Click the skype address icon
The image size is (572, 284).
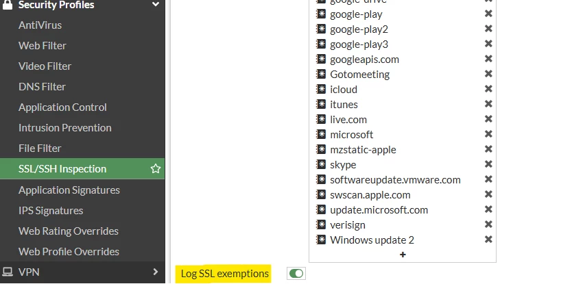[x=321, y=164]
